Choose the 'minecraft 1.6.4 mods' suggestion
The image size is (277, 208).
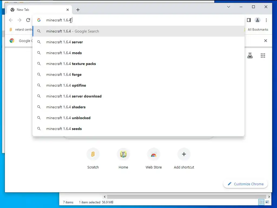coord(139,53)
